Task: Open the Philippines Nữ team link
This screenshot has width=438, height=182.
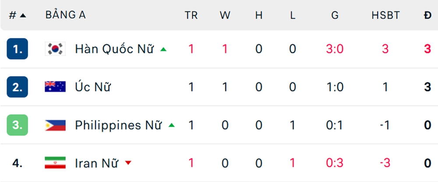Action: click(x=118, y=125)
